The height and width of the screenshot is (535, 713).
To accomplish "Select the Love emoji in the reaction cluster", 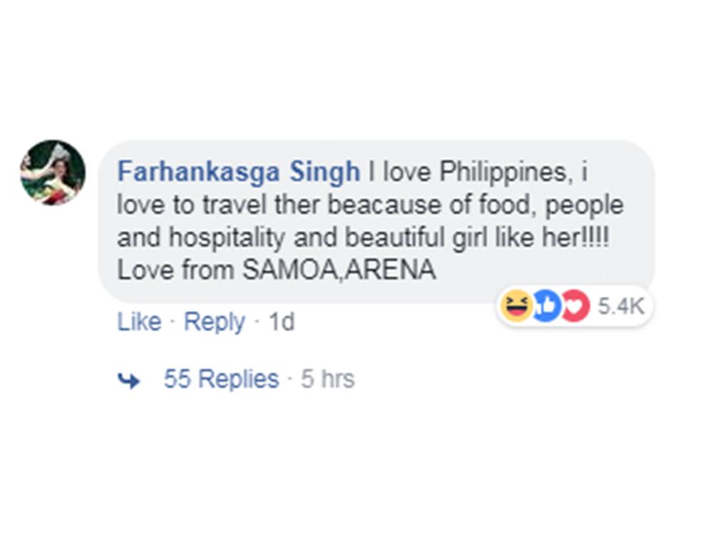I will 574,306.
